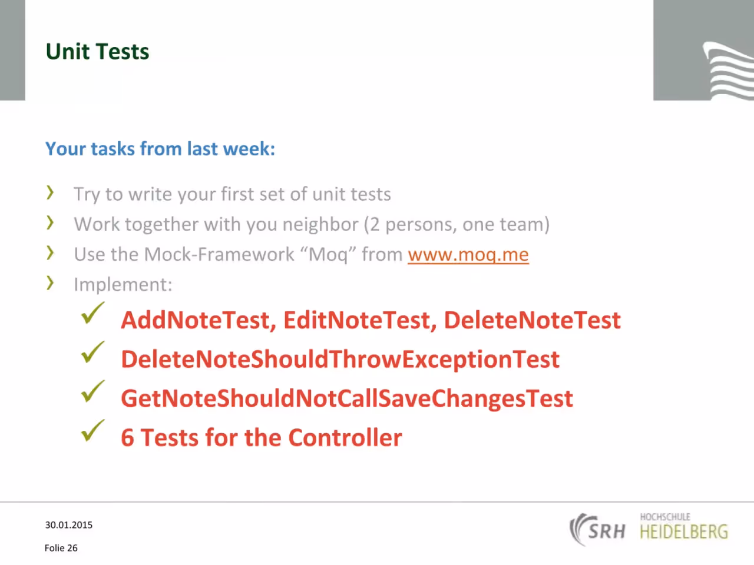Click the 'DeleteNoteShouldThrowExceptionTest' text
The height and width of the screenshot is (565, 754).
(x=340, y=359)
